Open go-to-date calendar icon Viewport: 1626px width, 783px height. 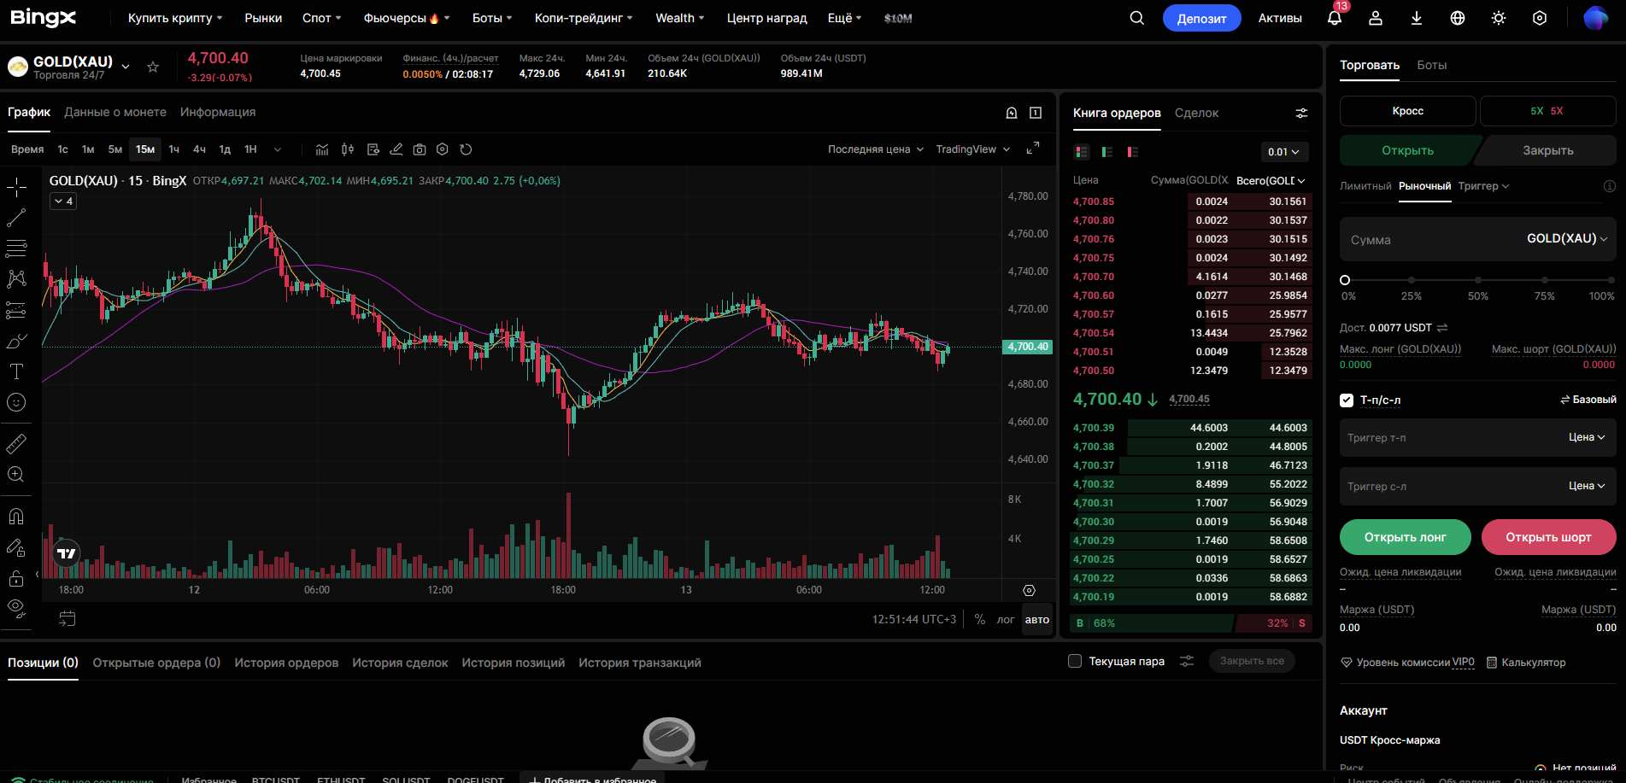(x=68, y=618)
